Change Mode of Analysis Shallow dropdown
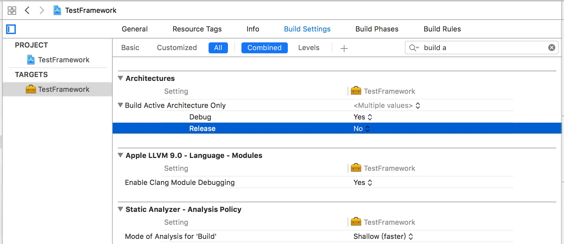The height and width of the screenshot is (244, 564). (383, 237)
